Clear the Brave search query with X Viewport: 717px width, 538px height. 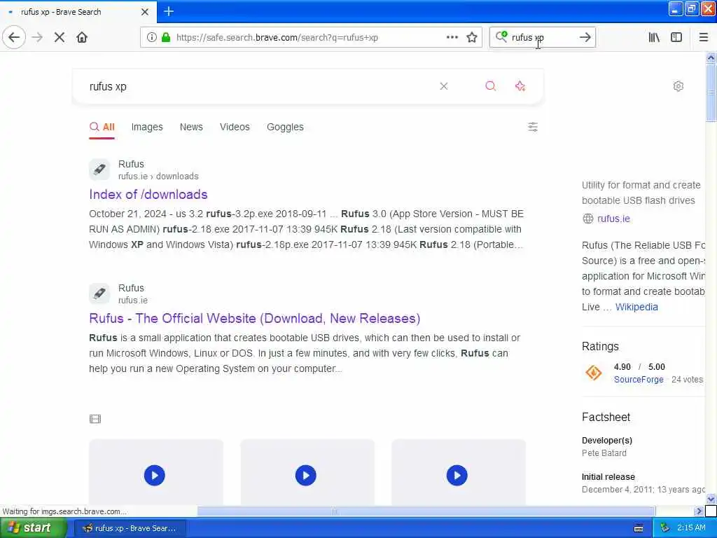click(x=443, y=86)
